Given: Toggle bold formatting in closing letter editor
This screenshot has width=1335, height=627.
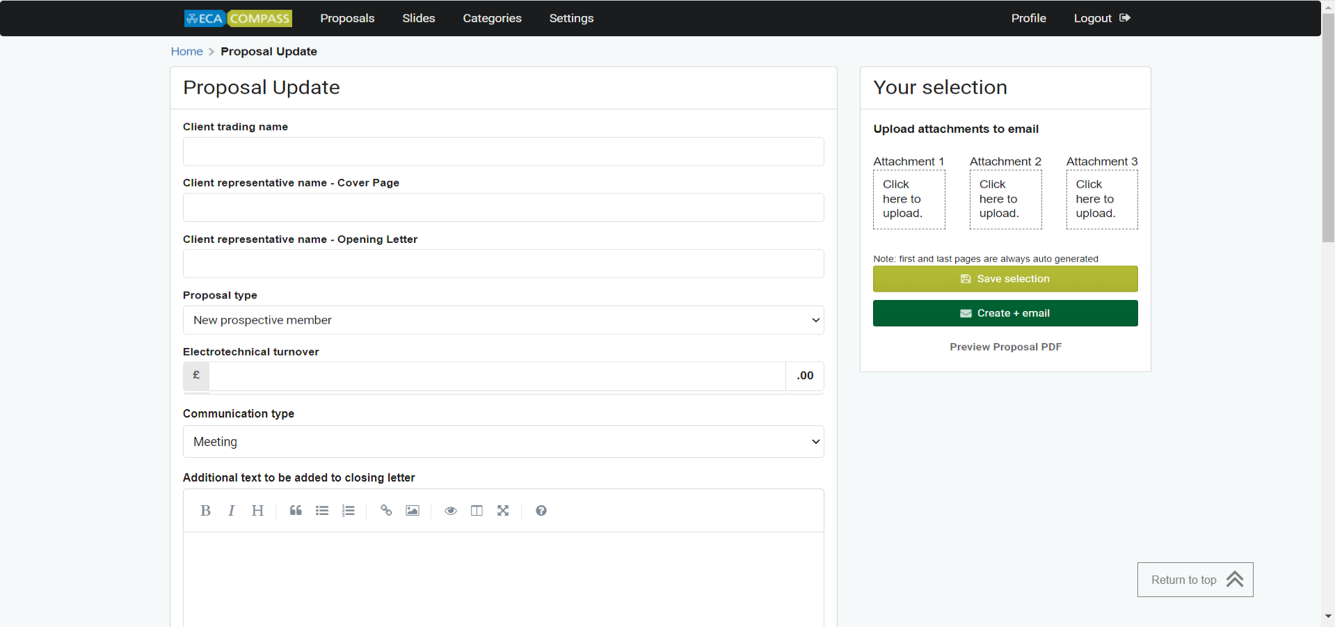Looking at the screenshot, I should coord(205,510).
